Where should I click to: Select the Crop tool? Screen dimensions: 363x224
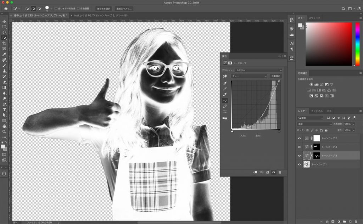coord(4,43)
